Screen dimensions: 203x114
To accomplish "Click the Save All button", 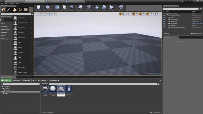I will (x=26, y=80).
